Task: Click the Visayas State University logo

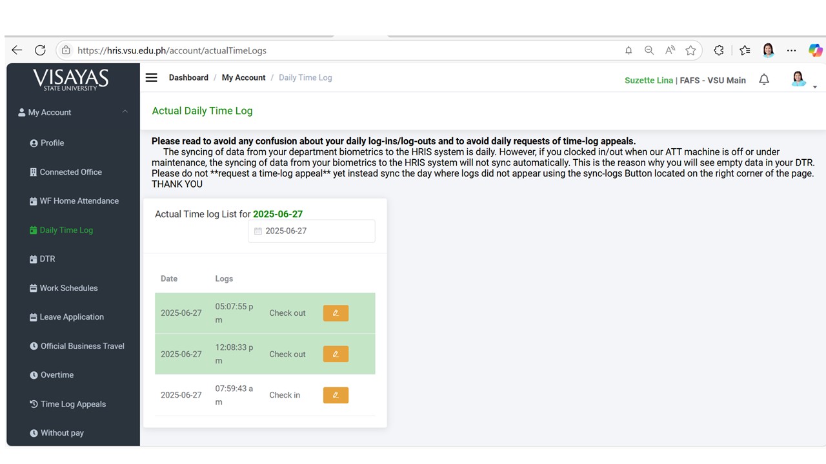Action: pos(71,79)
